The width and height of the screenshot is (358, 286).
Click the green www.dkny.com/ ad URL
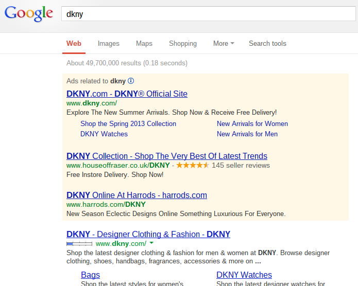92,103
